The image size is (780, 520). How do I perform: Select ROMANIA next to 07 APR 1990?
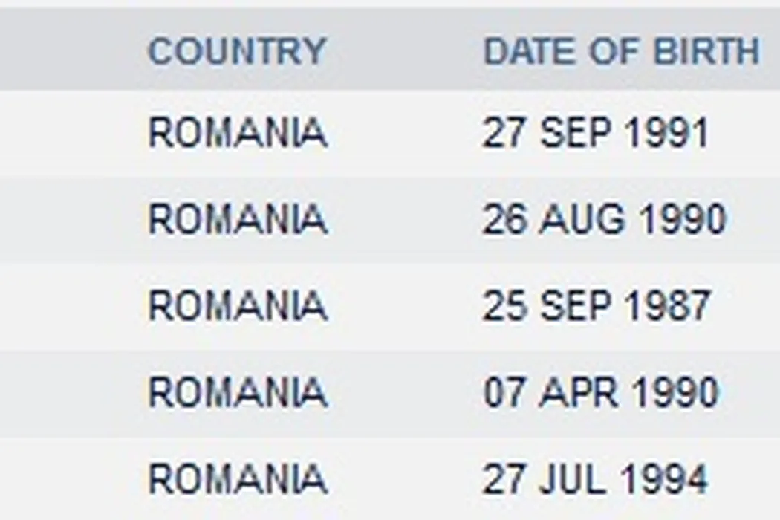point(238,392)
